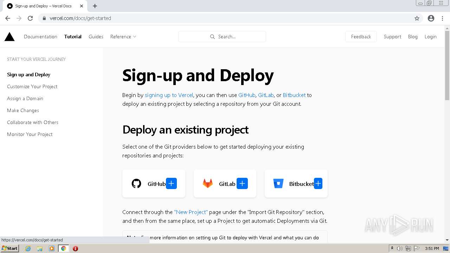
Task: Open the Guides nav item
Action: pos(96,37)
